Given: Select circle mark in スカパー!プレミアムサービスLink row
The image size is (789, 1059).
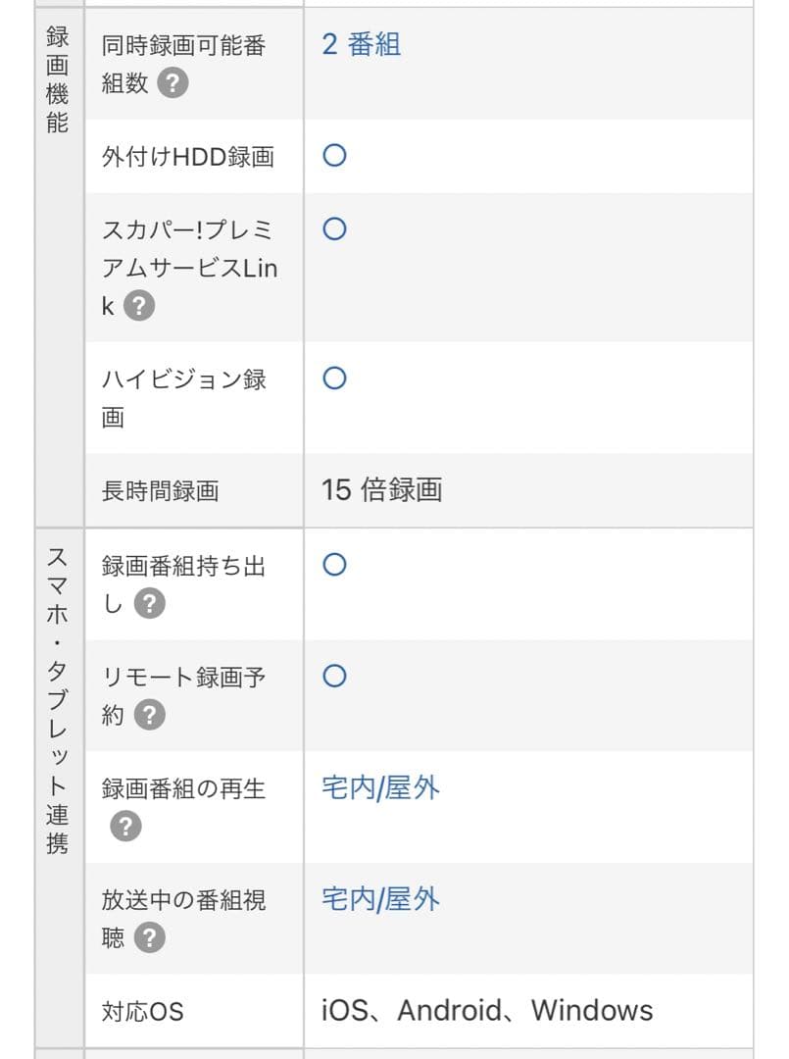Looking at the screenshot, I should click(334, 229).
